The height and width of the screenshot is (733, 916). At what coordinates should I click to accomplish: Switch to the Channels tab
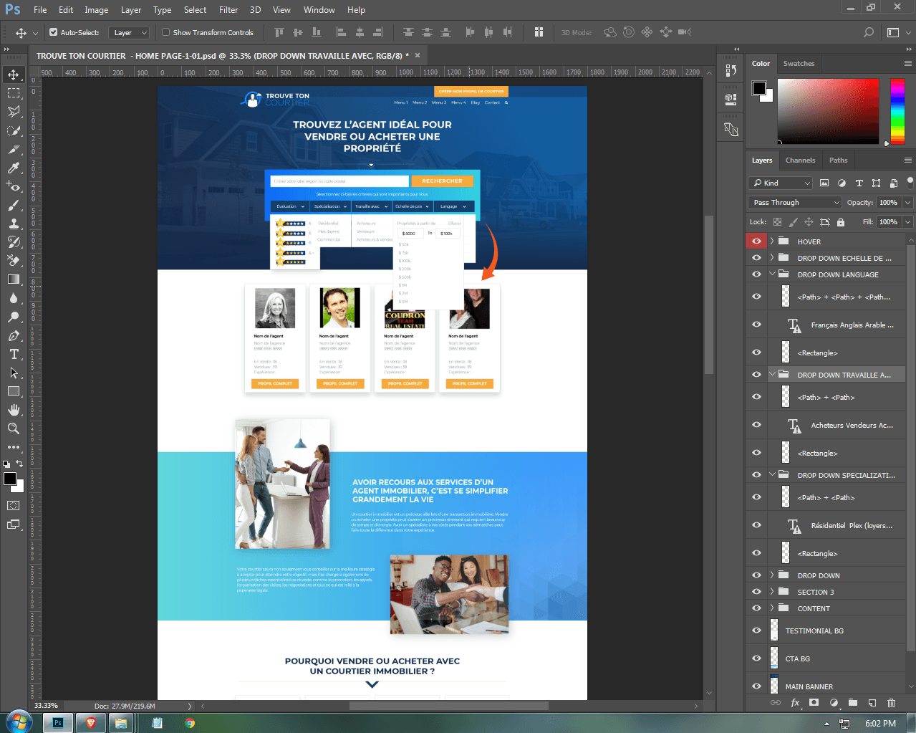(800, 161)
